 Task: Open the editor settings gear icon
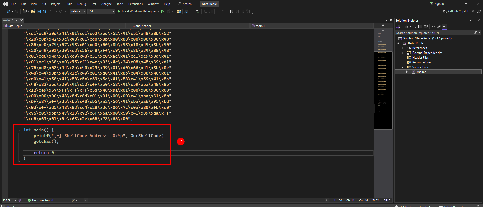point(391,20)
